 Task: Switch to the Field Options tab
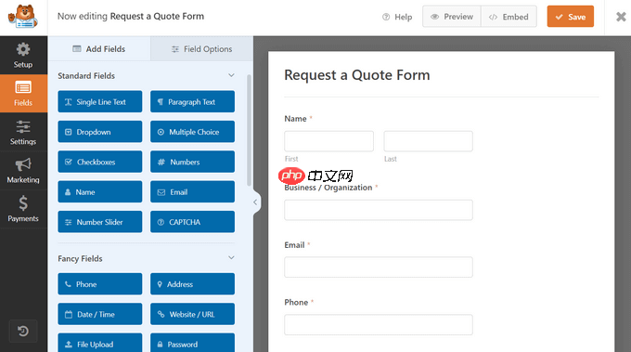pos(201,48)
